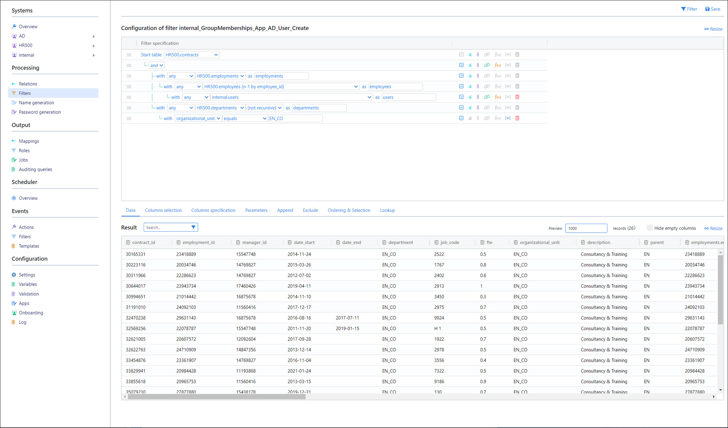Switch to the Columns selection tab
Image resolution: width=728 pixels, height=428 pixels.
(163, 210)
